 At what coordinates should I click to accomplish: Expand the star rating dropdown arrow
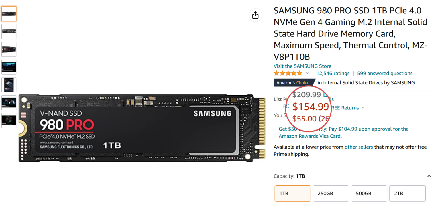pos(307,73)
